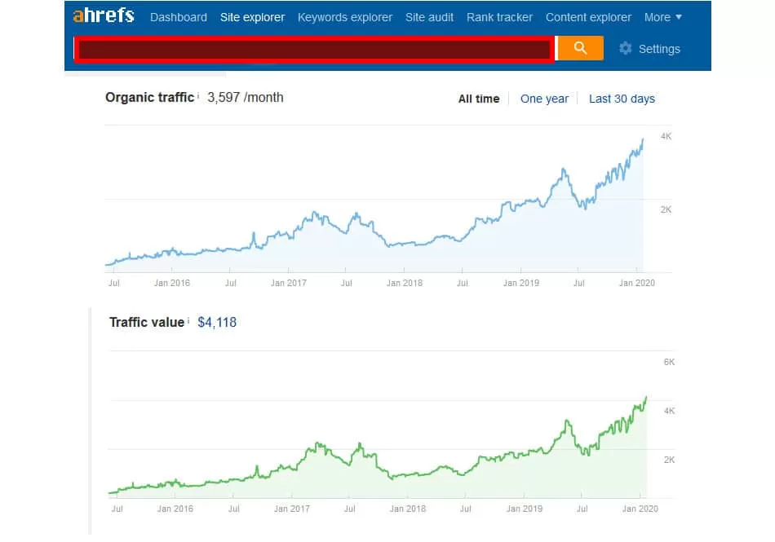The image size is (775, 542).
Task: Switch to Site explorer
Action: point(252,17)
